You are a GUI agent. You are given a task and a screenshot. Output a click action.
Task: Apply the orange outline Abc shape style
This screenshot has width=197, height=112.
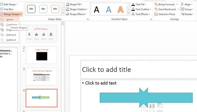pos(55,9)
